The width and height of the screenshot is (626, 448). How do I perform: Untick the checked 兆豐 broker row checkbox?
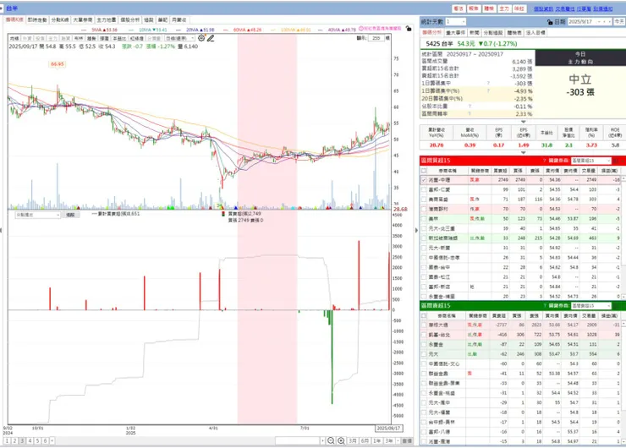tap(424, 180)
